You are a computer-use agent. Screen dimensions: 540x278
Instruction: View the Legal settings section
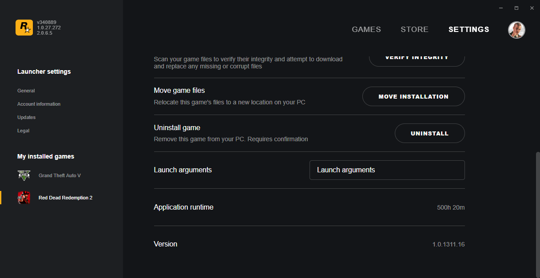tap(23, 131)
